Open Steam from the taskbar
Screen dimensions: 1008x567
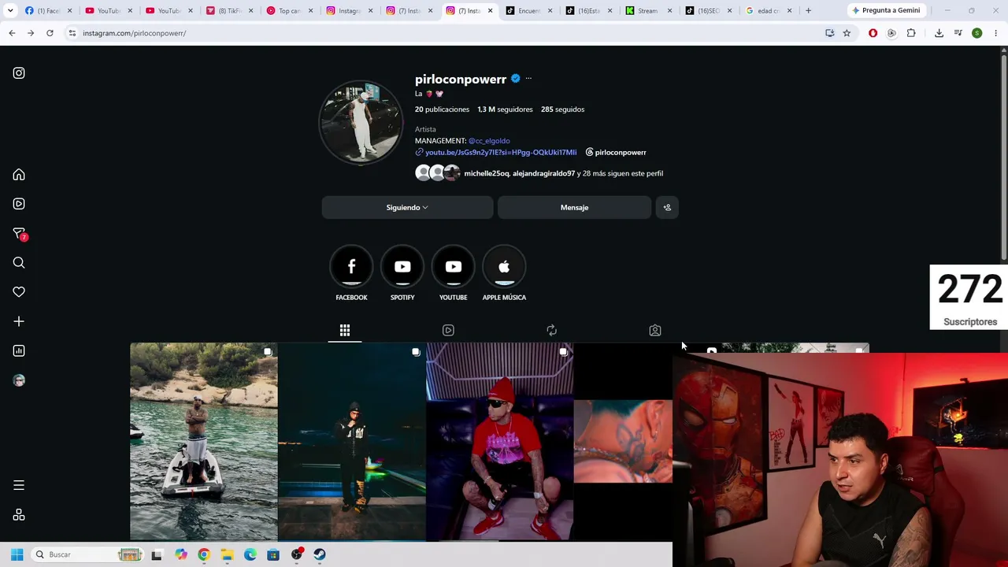[320, 554]
